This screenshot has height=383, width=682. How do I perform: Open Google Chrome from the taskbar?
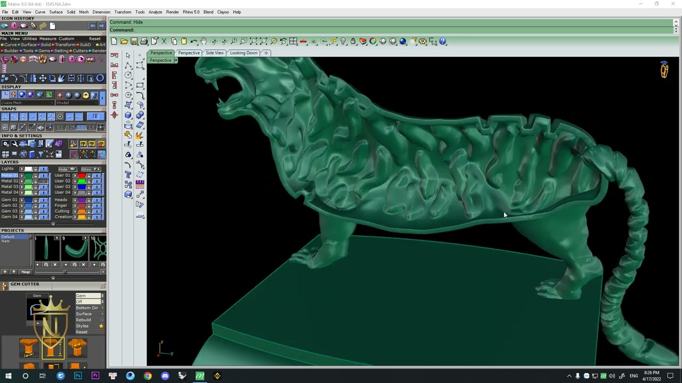point(148,376)
